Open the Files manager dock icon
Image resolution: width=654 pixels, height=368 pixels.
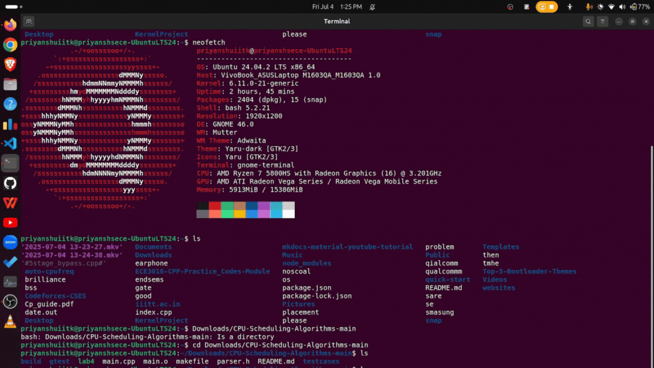pyautogui.click(x=10, y=84)
